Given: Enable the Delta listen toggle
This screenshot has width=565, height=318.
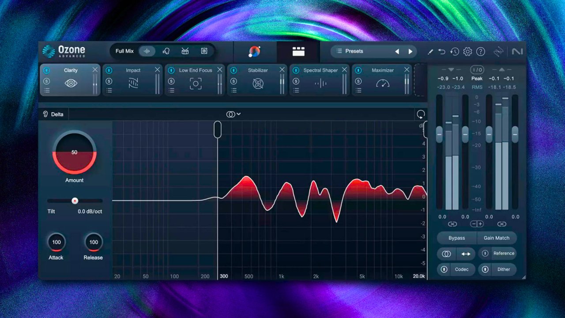Looking at the screenshot, I should pos(53,114).
